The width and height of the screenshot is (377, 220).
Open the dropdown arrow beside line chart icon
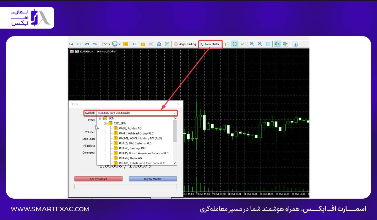[x=109, y=44]
